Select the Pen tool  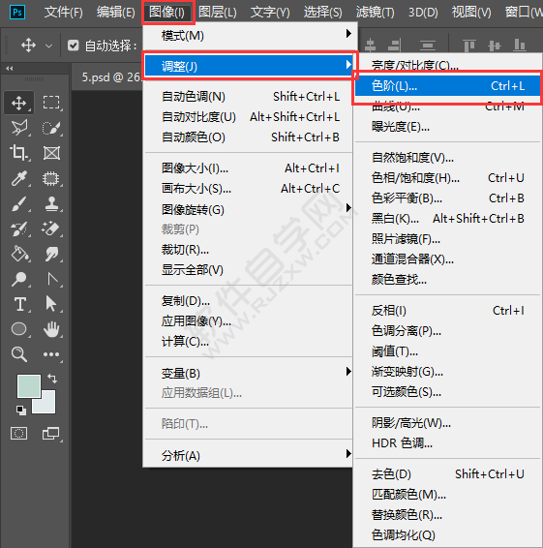coord(52,279)
